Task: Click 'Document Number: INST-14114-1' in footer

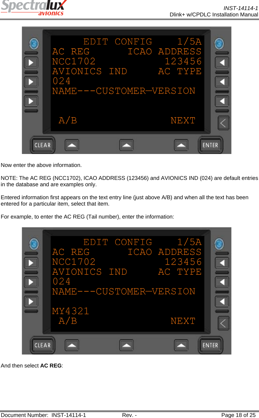Action: pyautogui.click(x=43, y=415)
